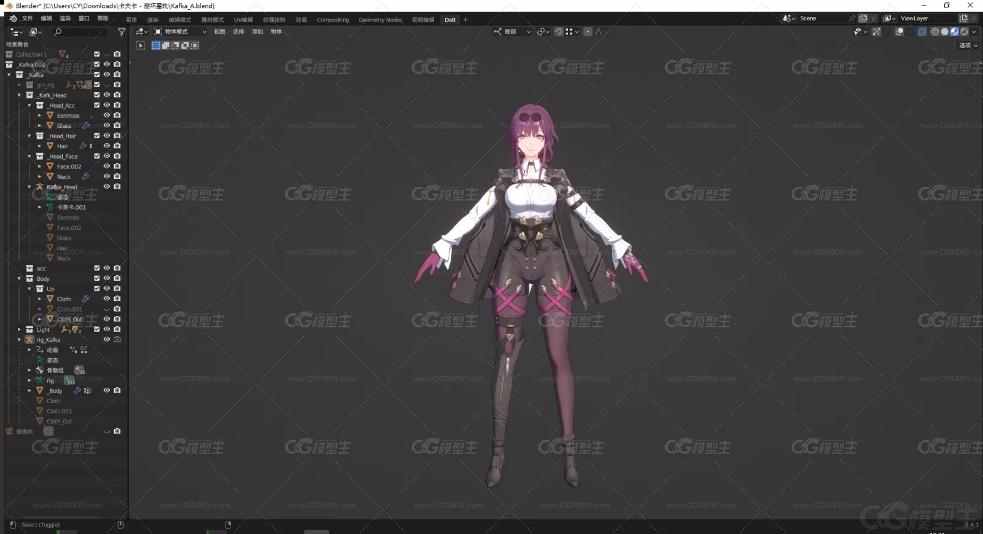Open the transform orientation dropdown

pos(511,32)
